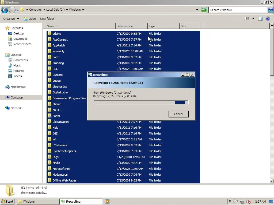Open address bar history dropdown
Screen dimensions: 274x205
point(197,10)
